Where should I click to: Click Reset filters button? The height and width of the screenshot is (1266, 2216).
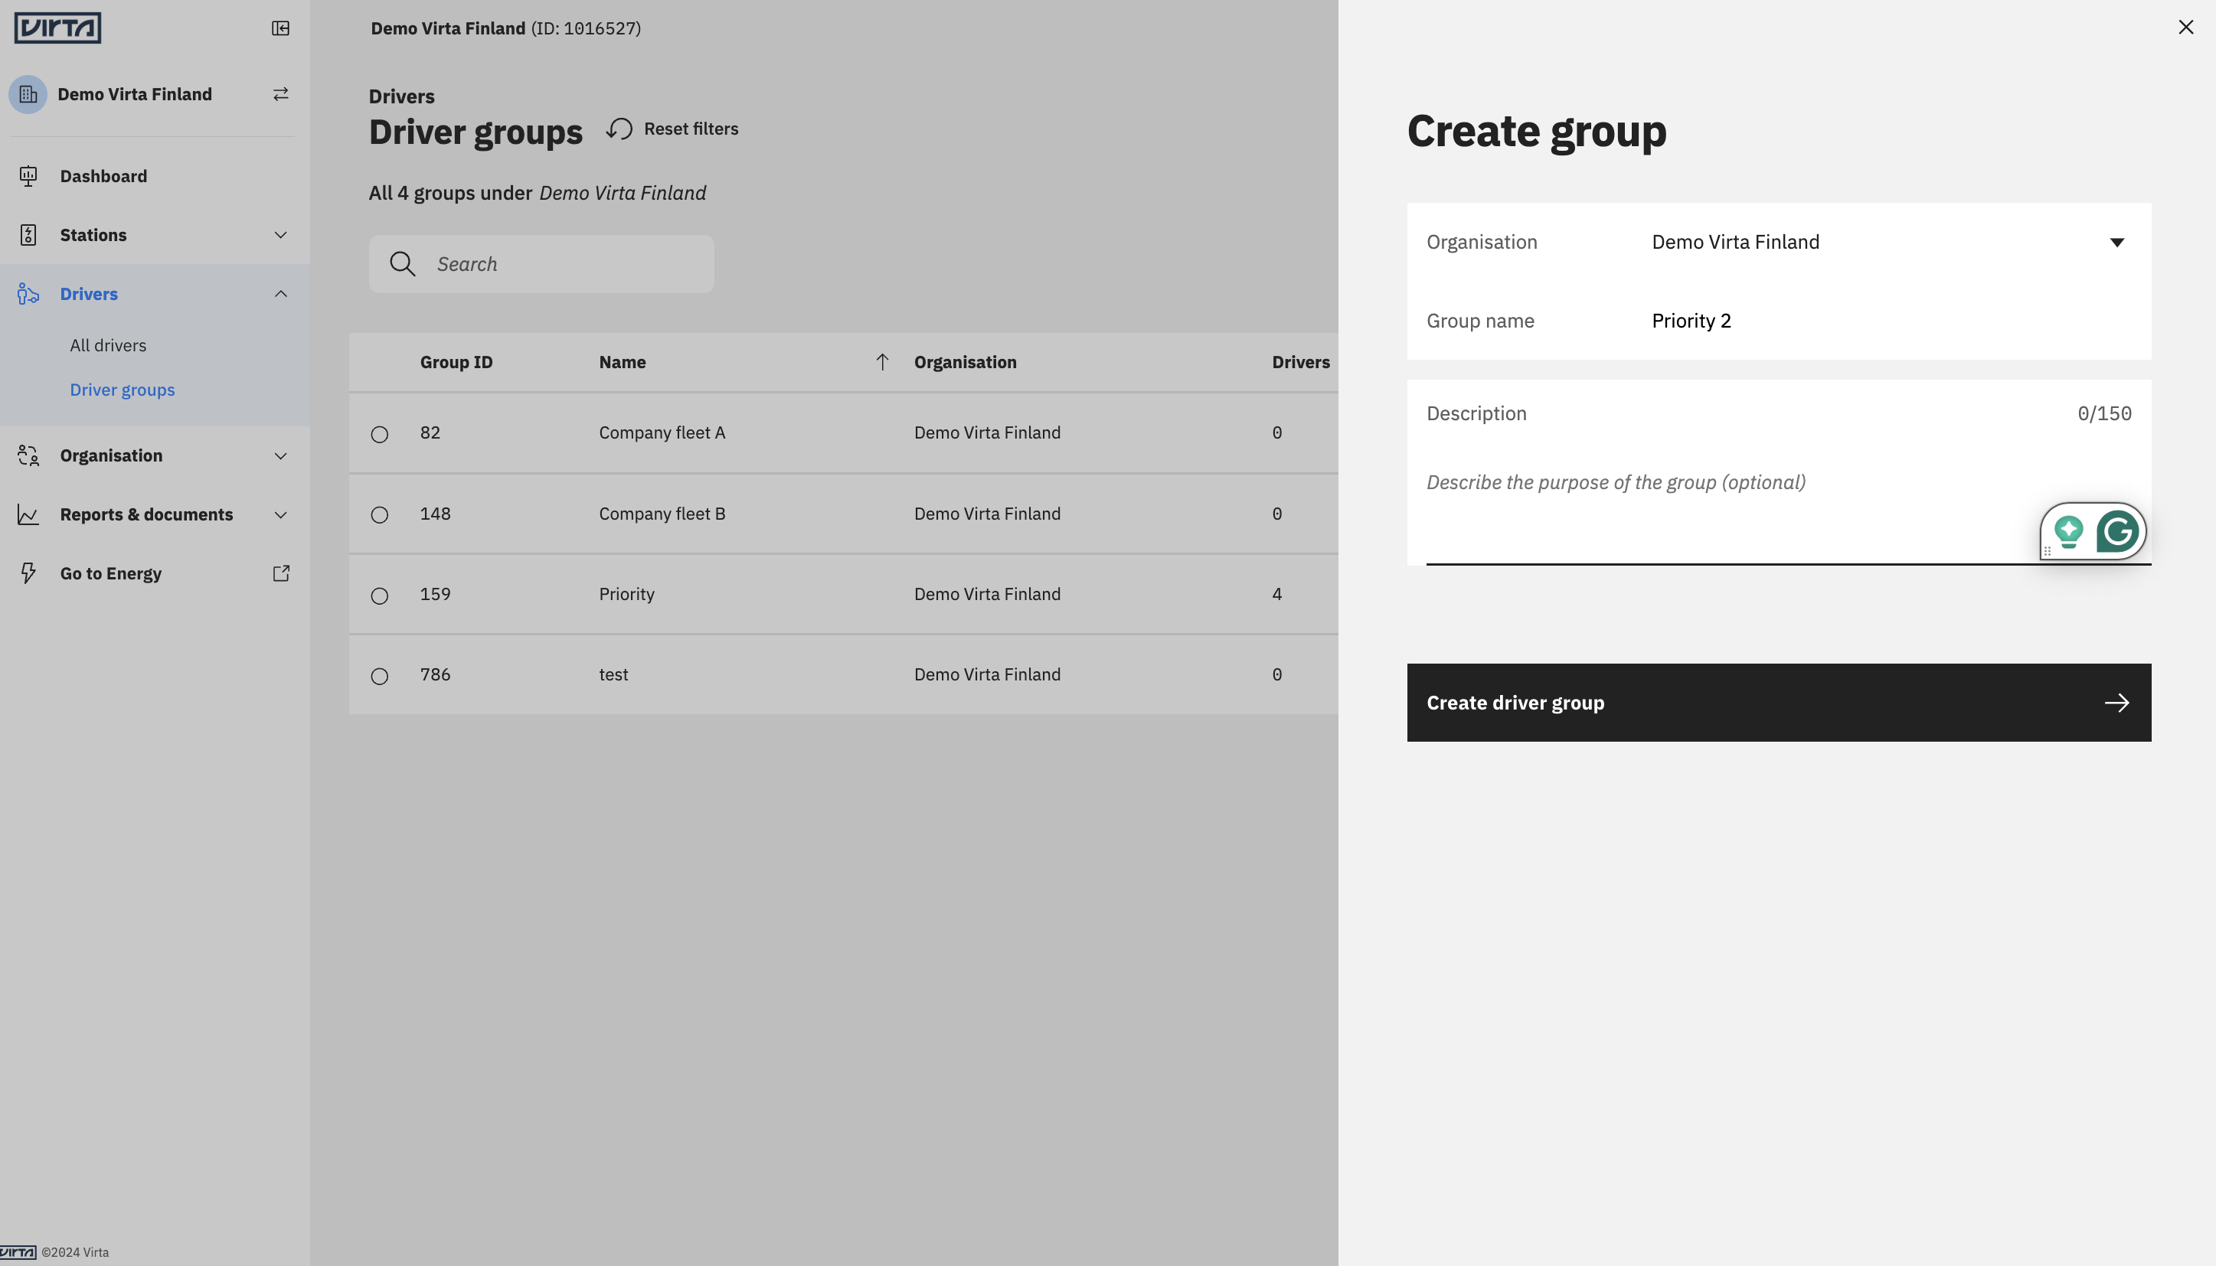(672, 129)
